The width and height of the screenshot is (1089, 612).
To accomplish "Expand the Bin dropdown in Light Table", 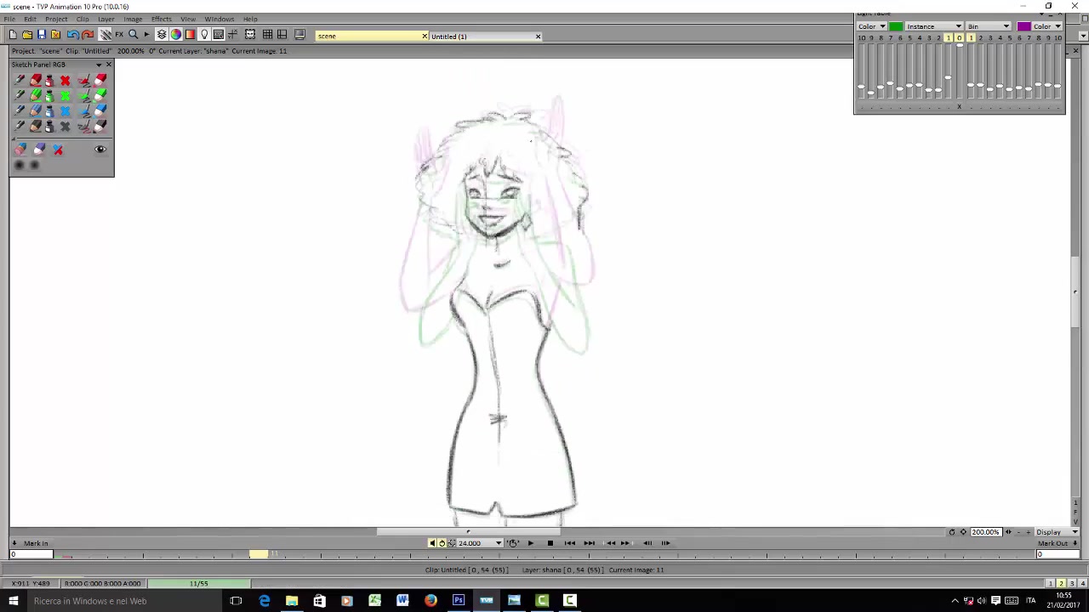I will click(988, 26).
